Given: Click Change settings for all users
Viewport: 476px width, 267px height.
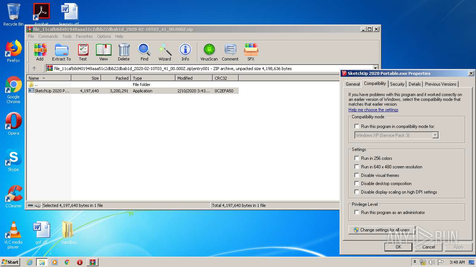Looking at the screenshot, I should [382, 230].
